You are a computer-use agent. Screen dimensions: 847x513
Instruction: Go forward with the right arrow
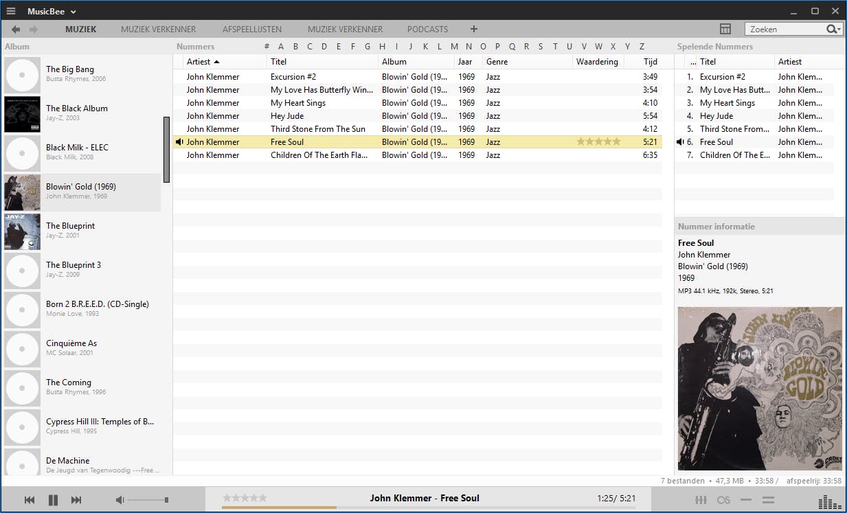[x=34, y=29]
